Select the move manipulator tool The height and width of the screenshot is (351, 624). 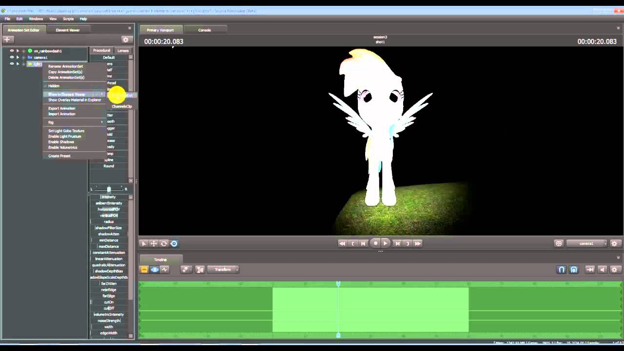pyautogui.click(x=154, y=243)
